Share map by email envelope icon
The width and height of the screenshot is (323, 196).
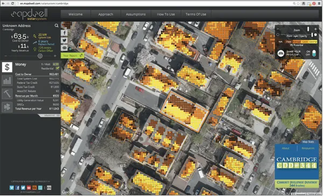click(x=64, y=48)
